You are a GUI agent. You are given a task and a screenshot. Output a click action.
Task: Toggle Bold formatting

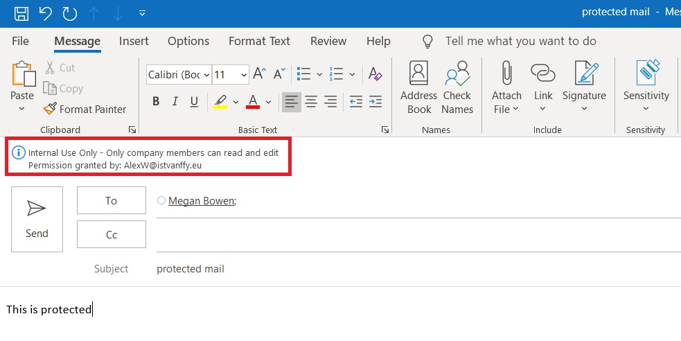(156, 102)
